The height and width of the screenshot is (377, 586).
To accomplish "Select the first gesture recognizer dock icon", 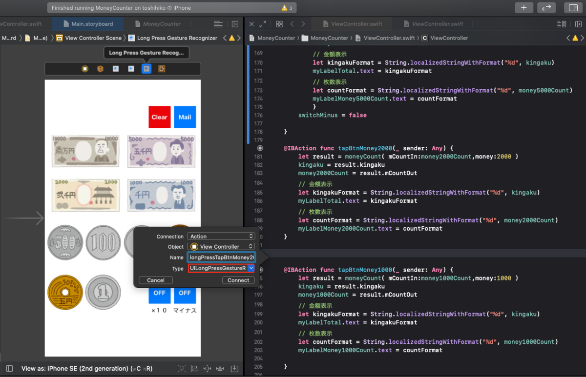I will pos(116,69).
